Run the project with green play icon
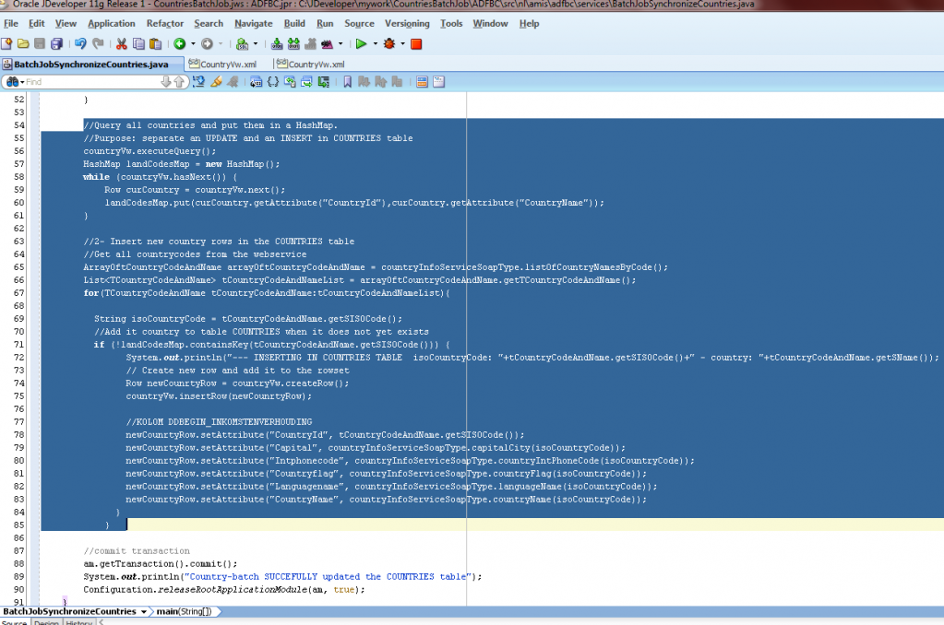The height and width of the screenshot is (625, 944). click(x=361, y=43)
